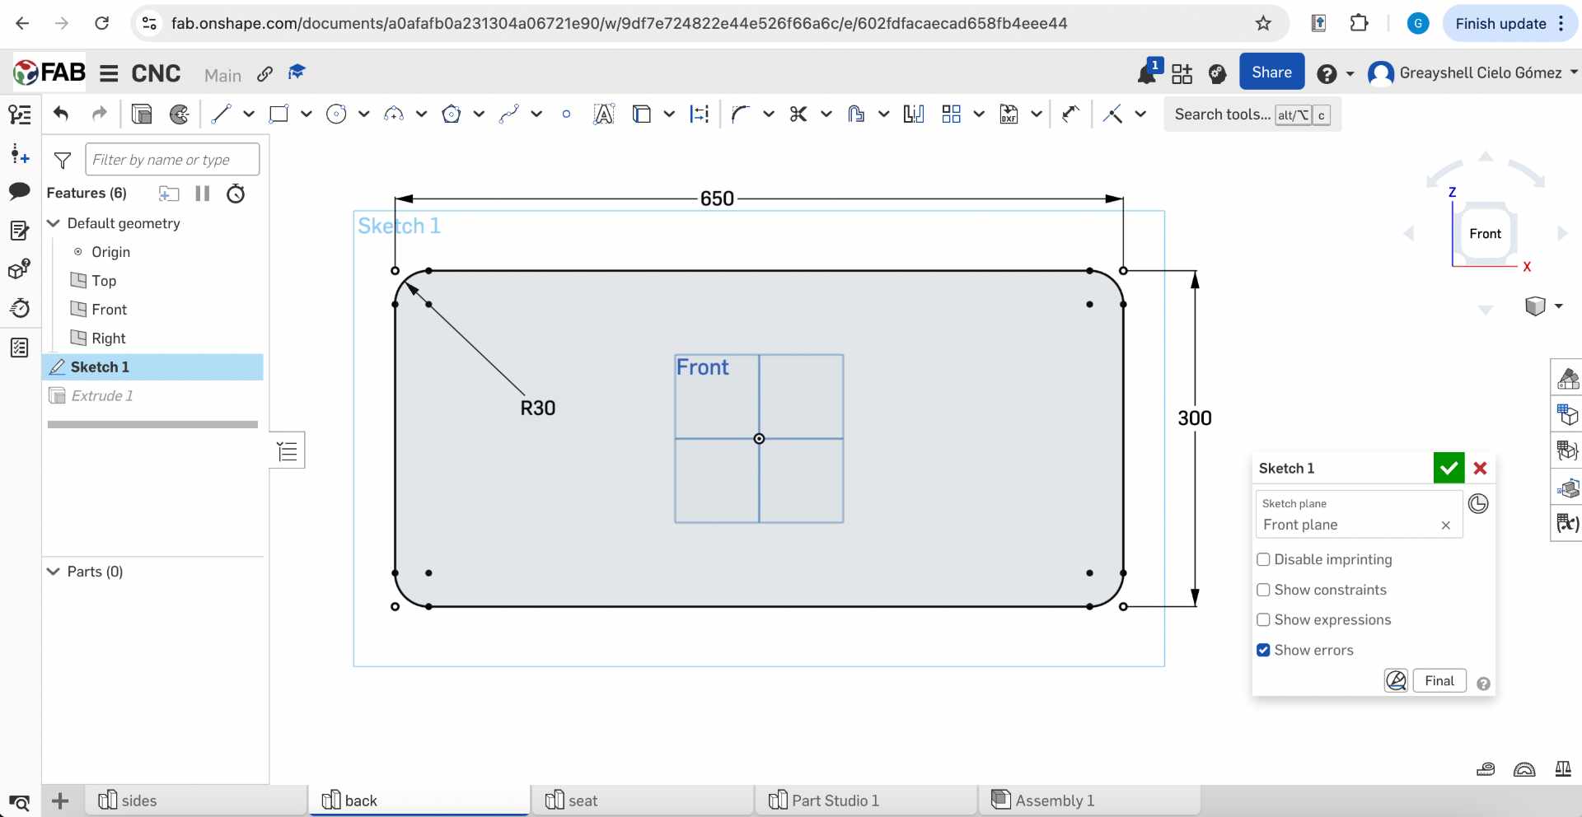Click the filter funnel icon
The image size is (1582, 817).
pyautogui.click(x=63, y=160)
